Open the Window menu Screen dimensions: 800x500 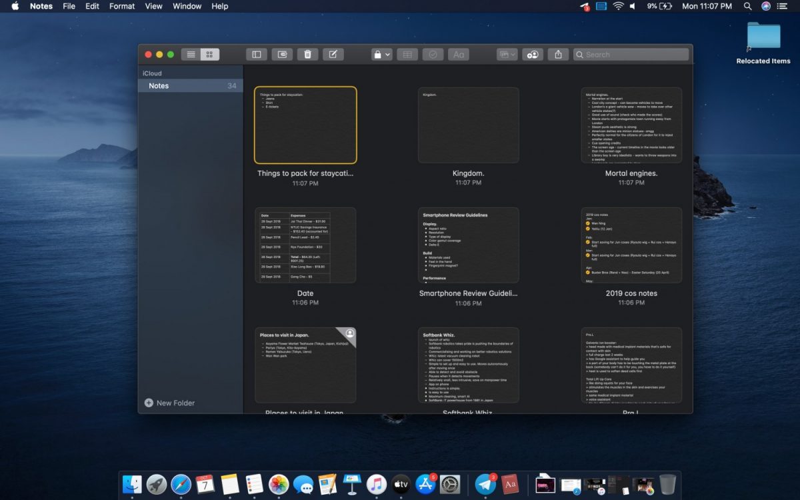point(187,6)
